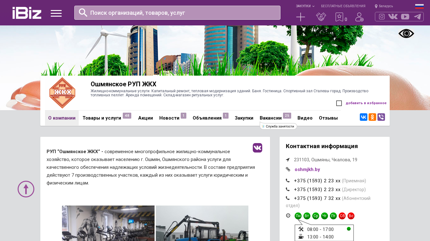Select the Сб day circle
The height and width of the screenshot is (241, 430).
[x=342, y=216]
